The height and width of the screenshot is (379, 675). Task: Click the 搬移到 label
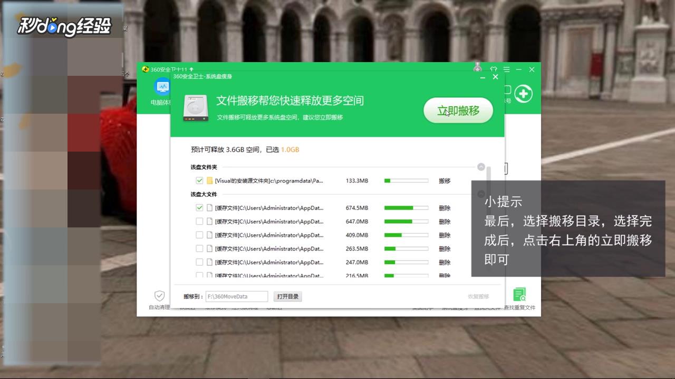[193, 296]
